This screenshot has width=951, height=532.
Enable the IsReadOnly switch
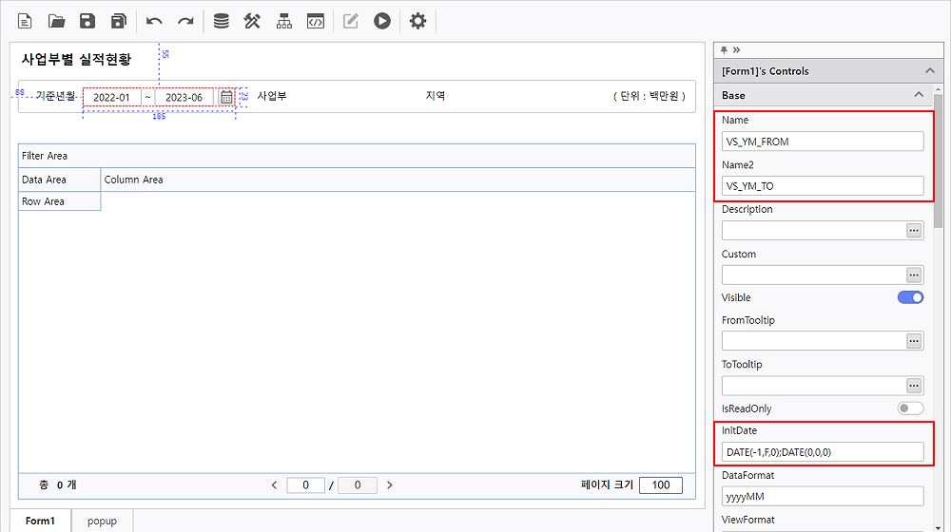(910, 408)
